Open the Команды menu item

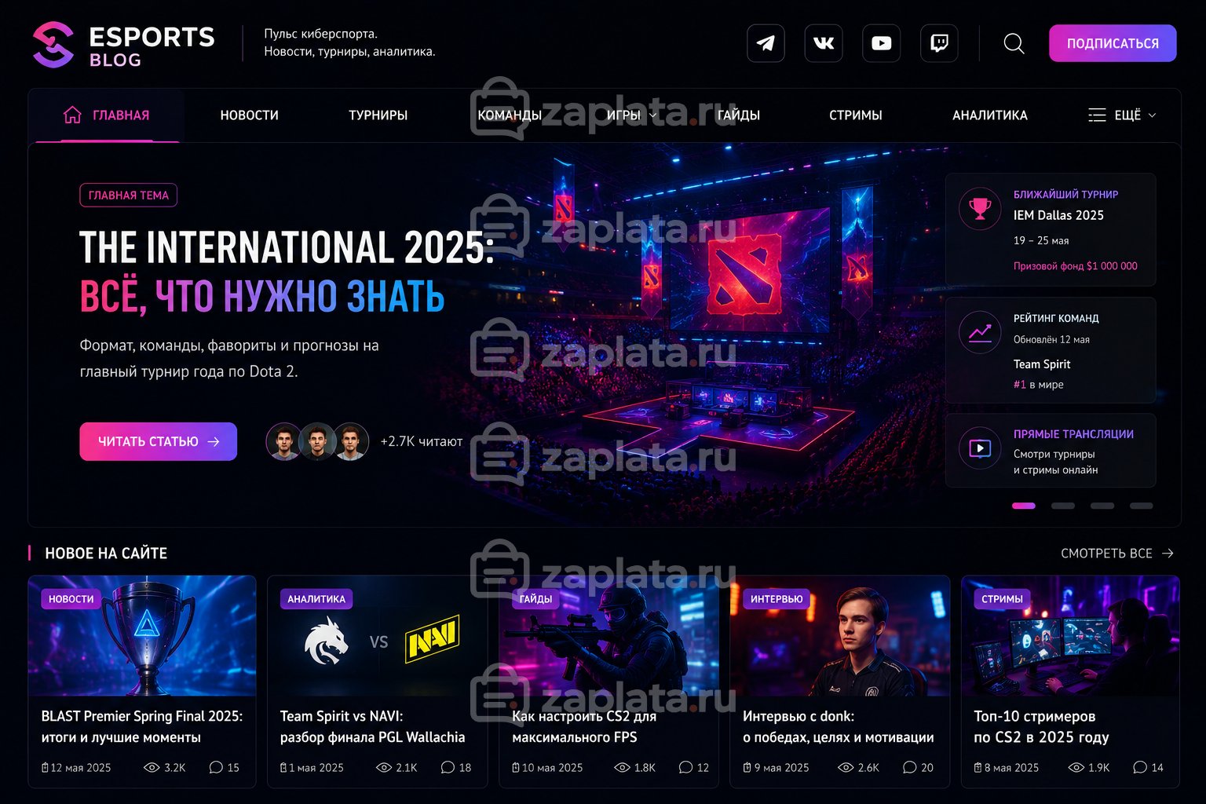pyautogui.click(x=510, y=115)
